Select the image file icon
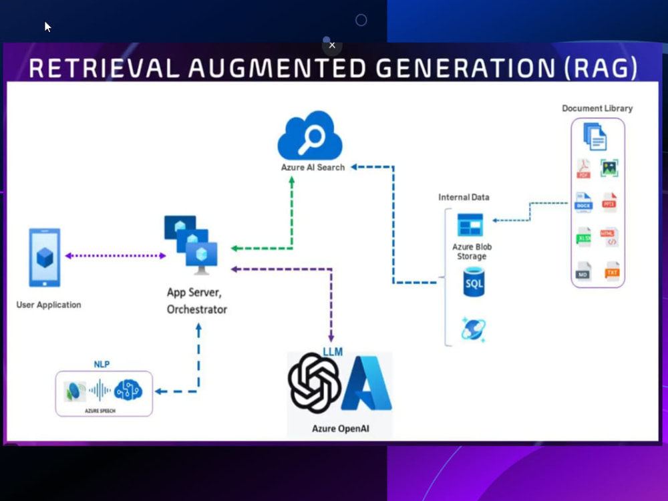This screenshot has height=501, width=668. (609, 168)
